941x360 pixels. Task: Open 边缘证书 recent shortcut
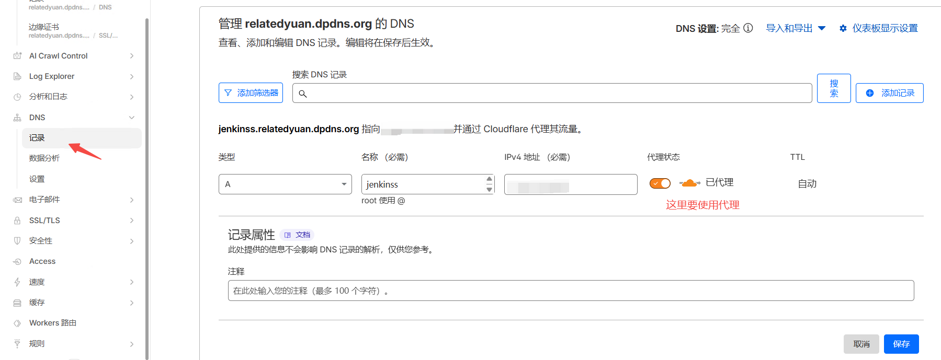(x=73, y=31)
